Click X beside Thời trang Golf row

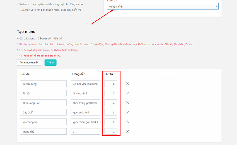128,103
